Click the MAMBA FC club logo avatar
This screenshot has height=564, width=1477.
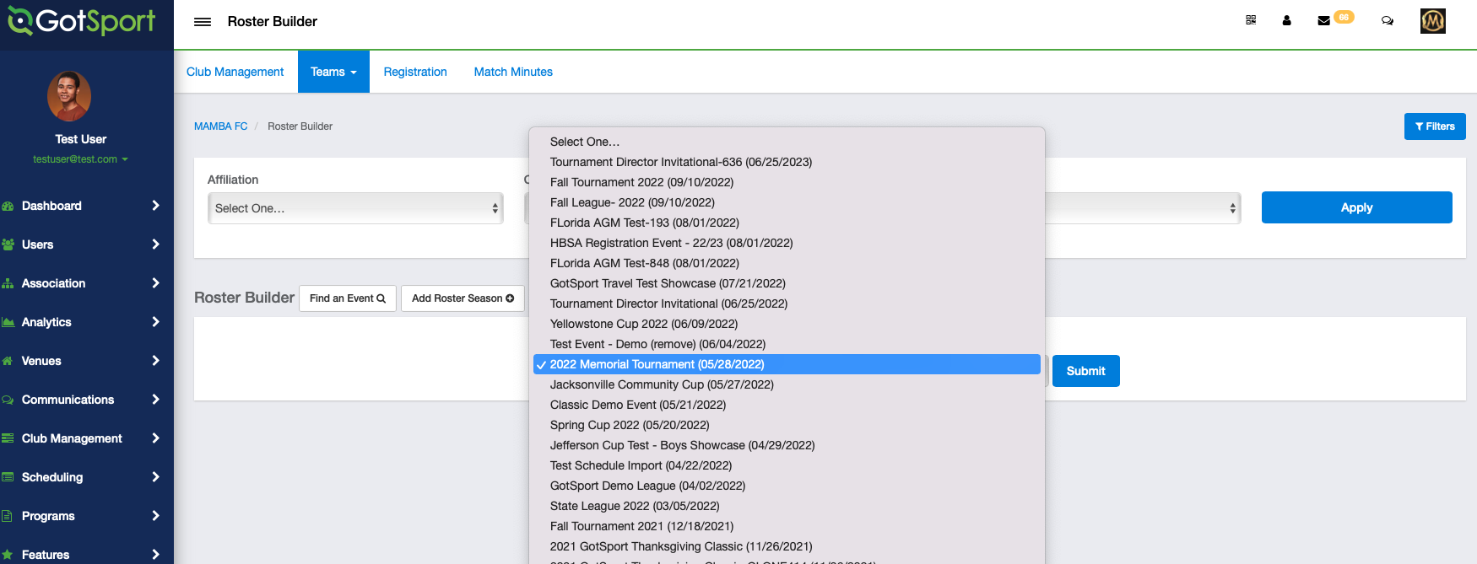[1433, 20]
